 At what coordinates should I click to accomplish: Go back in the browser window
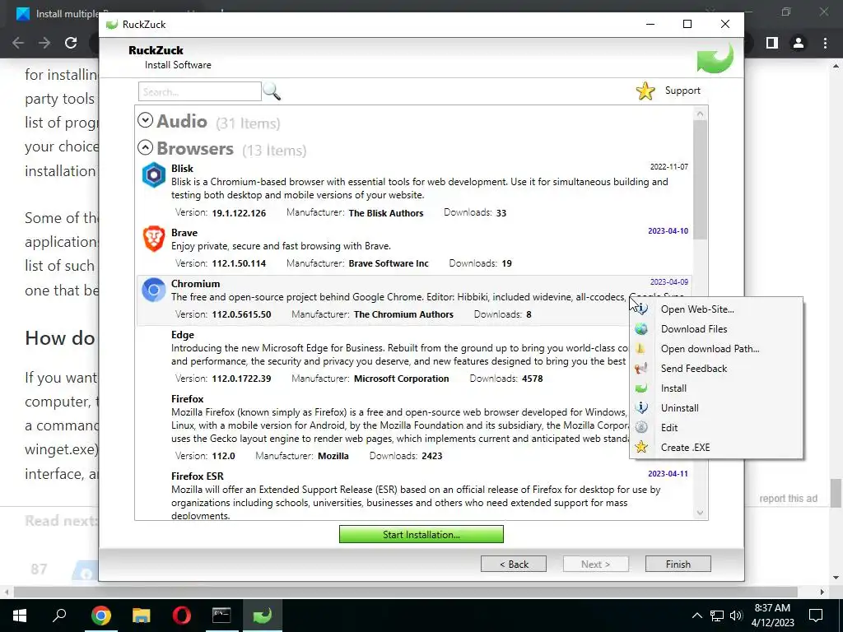tap(18, 43)
